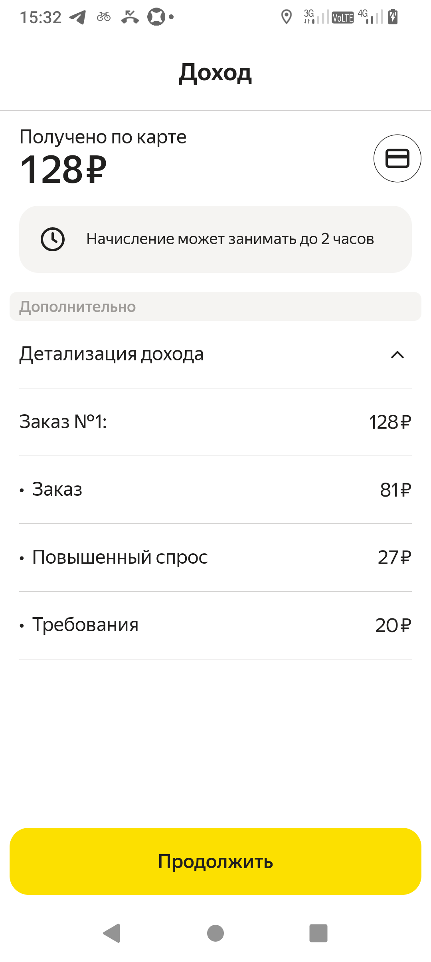This screenshot has width=431, height=962.
Task: Tap the Дополнительно section header
Action: coord(215,306)
